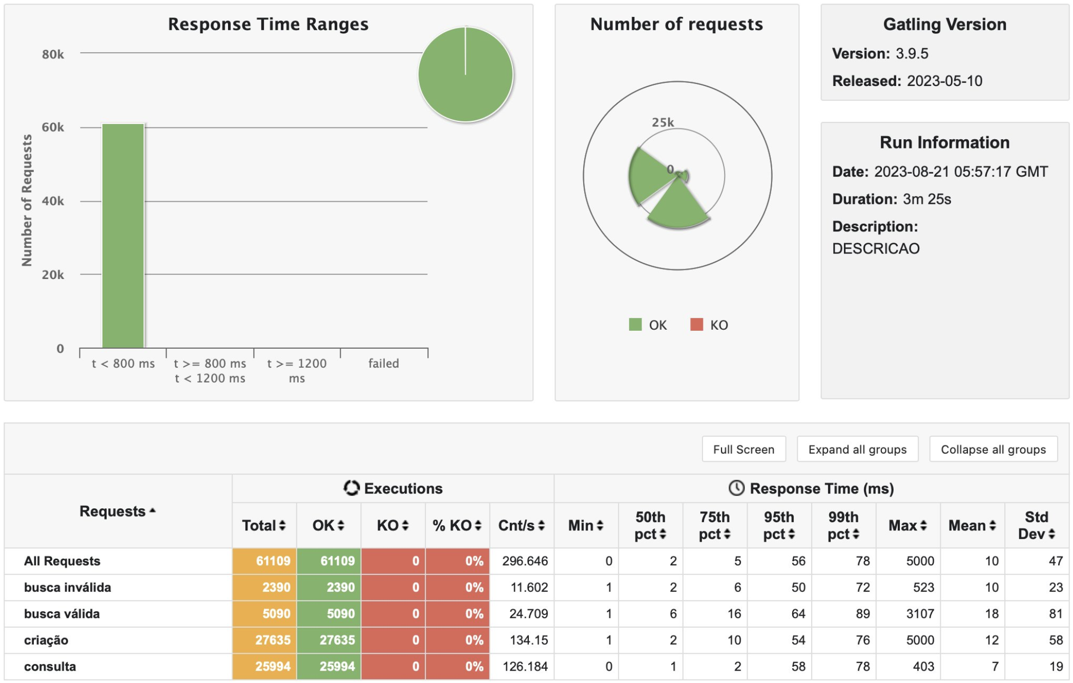This screenshot has height=683, width=1073.
Task: Click busca inválida total 2390 cell
Action: pos(264,587)
